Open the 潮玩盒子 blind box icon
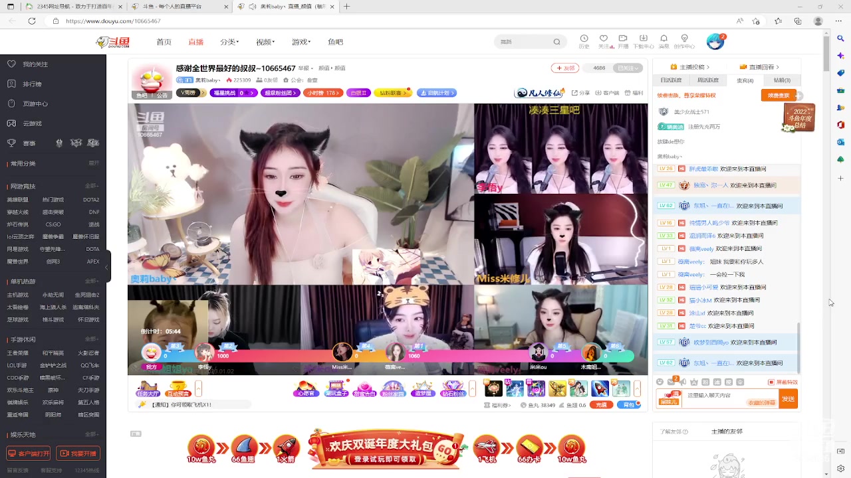The width and height of the screenshot is (851, 478). pos(337,387)
